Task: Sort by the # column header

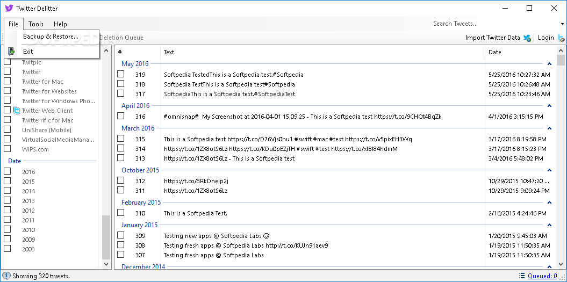Action: [x=138, y=52]
